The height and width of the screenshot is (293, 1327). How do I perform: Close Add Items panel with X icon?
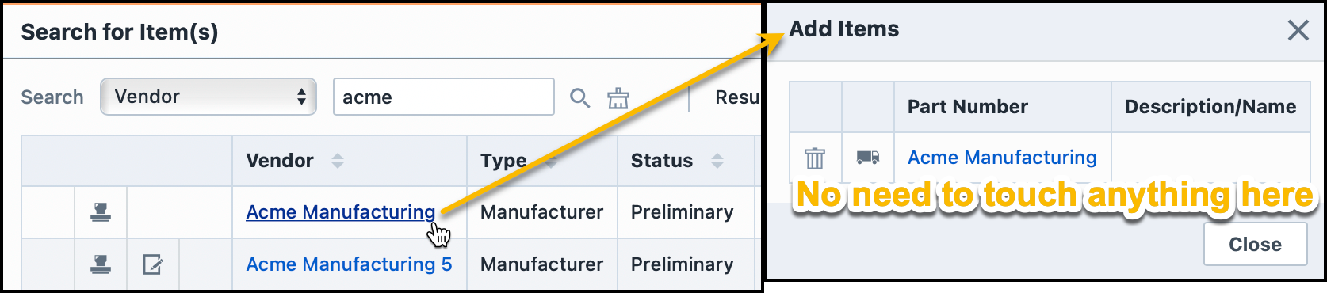pyautogui.click(x=1298, y=30)
